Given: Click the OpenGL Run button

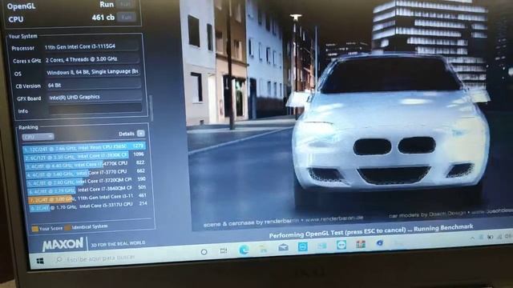Looking at the screenshot, I should [x=126, y=4].
